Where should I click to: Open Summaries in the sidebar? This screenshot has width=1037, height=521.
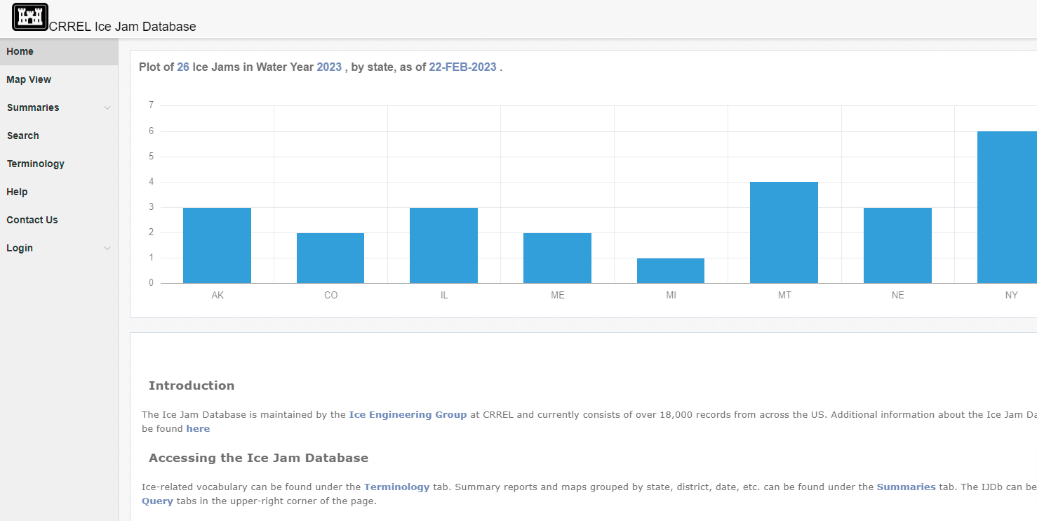point(33,107)
